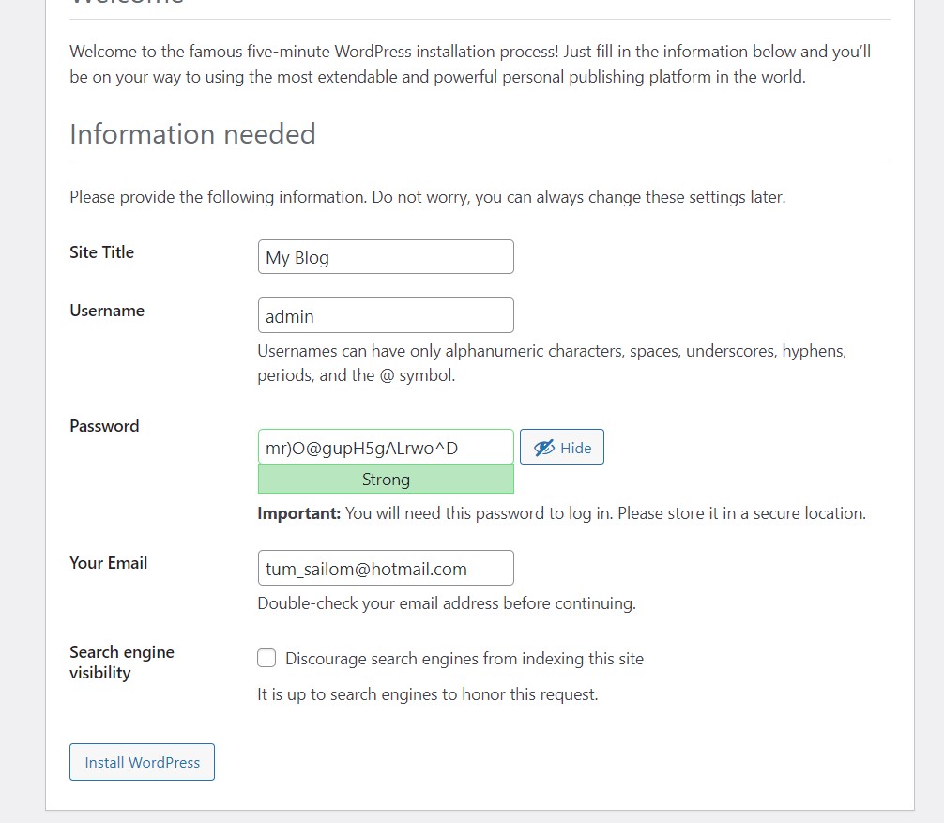Click the username allowed-characters hint text
The width and height of the screenshot is (944, 823).
pos(552,363)
